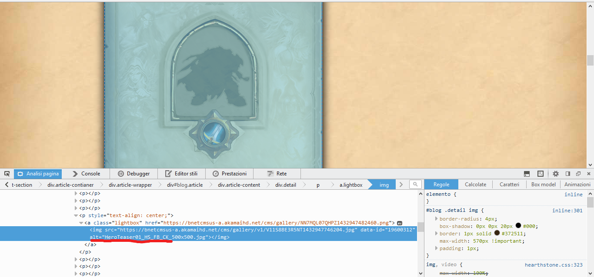
Task: Select the t-section breadcrumb
Action: [x=22, y=185]
